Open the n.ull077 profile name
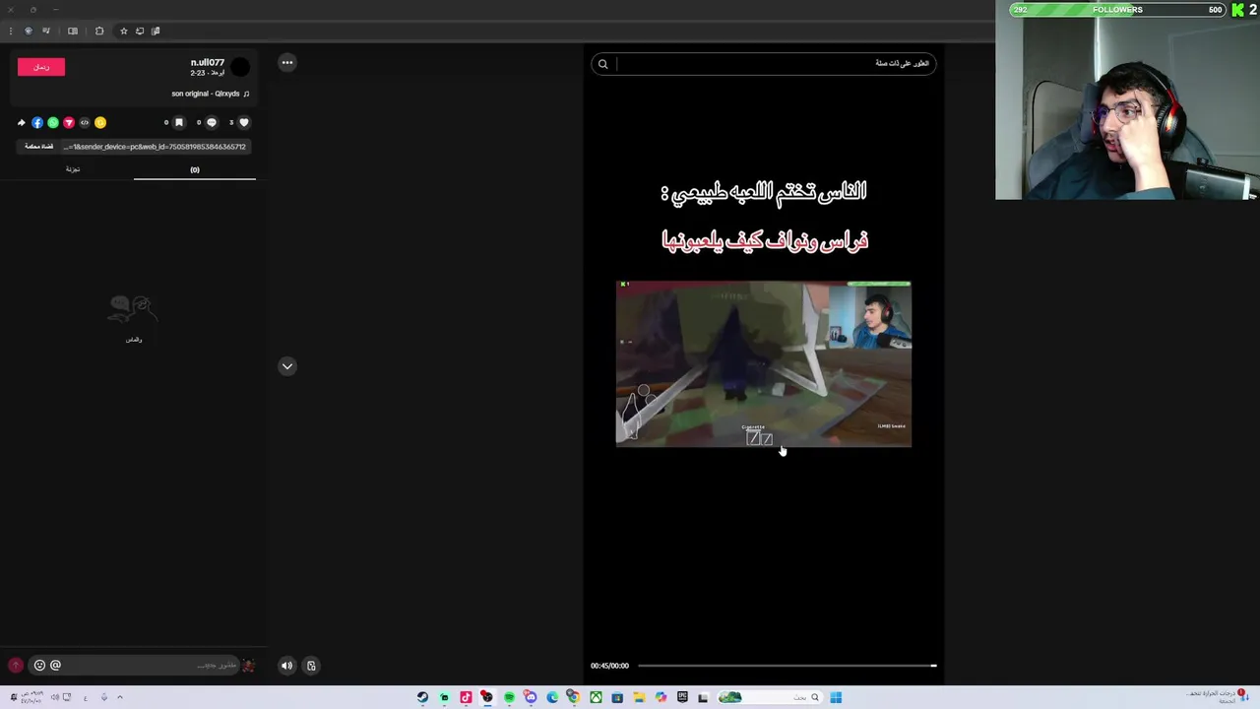The height and width of the screenshot is (709, 1260). [207, 62]
